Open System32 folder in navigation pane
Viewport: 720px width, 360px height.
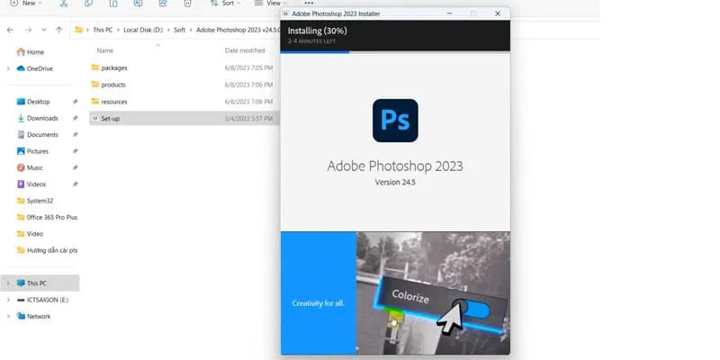pyautogui.click(x=40, y=201)
